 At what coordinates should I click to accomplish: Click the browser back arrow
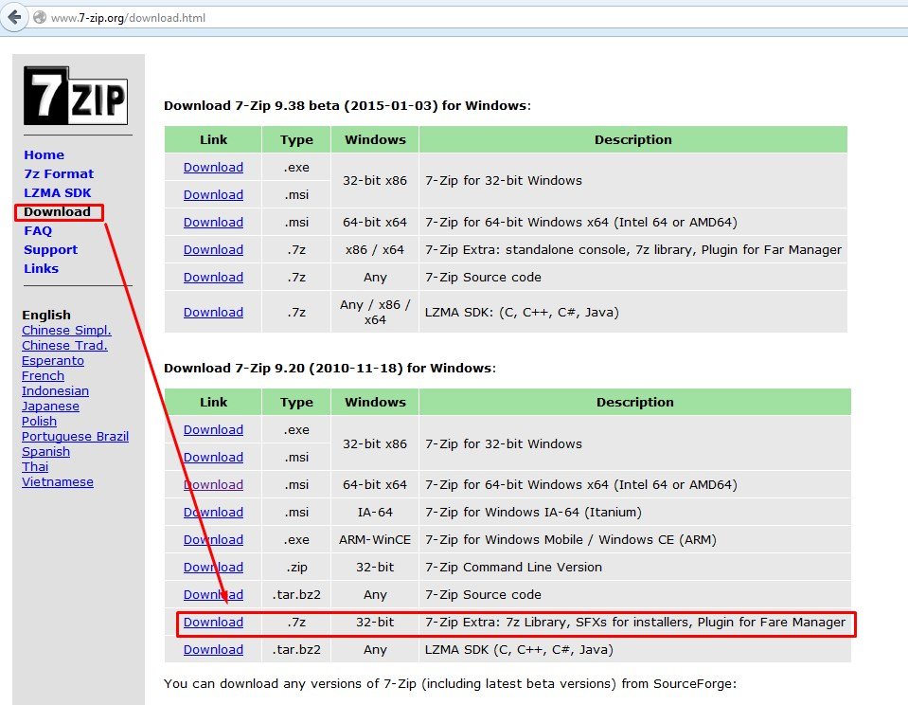tap(14, 16)
